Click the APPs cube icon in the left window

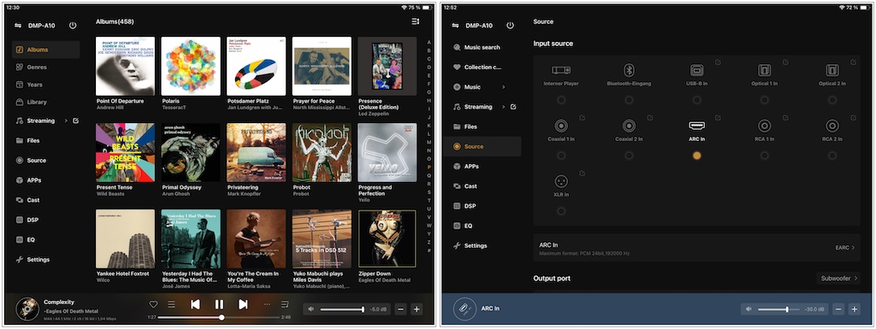point(20,180)
